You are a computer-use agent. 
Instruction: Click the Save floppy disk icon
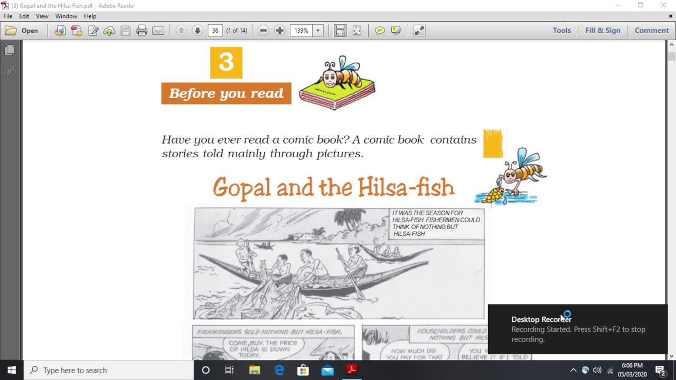125,31
